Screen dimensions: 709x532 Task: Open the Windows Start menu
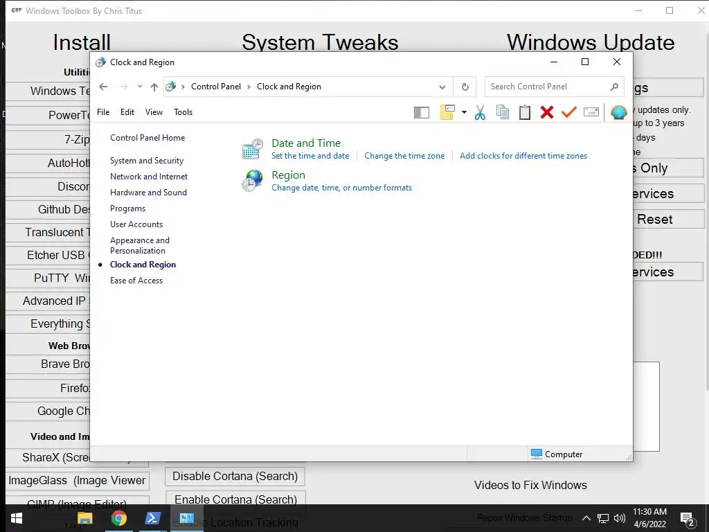pyautogui.click(x=17, y=518)
